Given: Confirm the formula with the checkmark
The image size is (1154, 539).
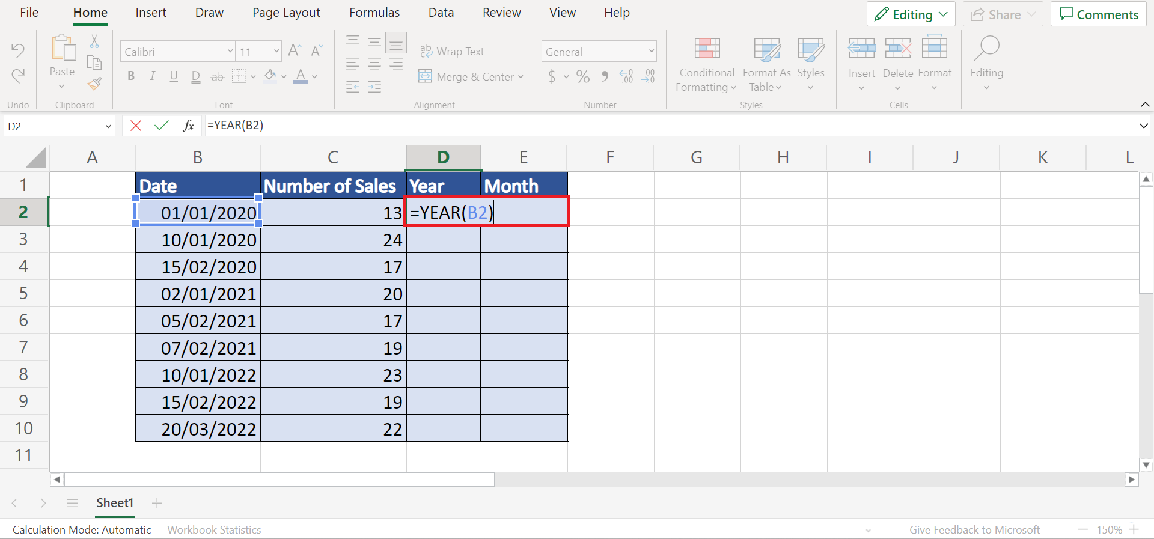Looking at the screenshot, I should pos(162,126).
